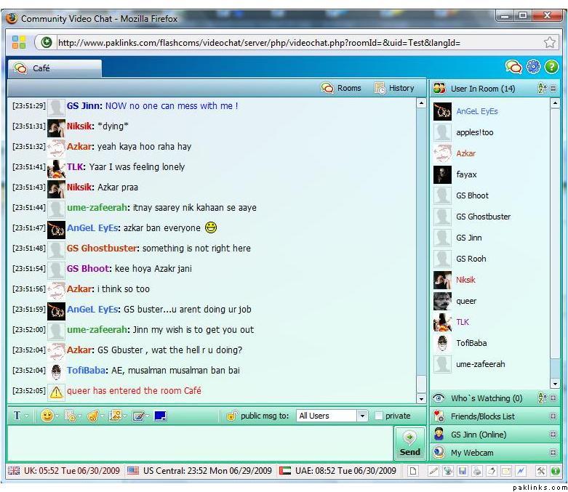This screenshot has width=568, height=492.
Task: Open chat settings gear icon
Action: (x=533, y=67)
